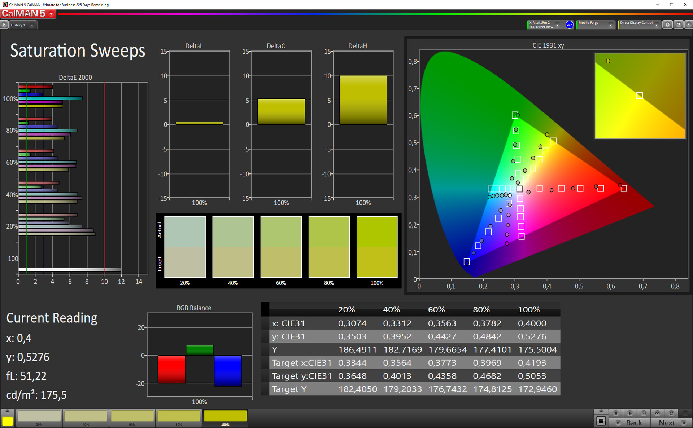Add a new history tab with plus
This screenshot has height=428, width=693.
32,25
